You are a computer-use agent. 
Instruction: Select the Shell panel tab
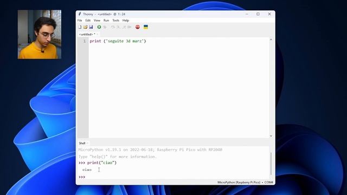coord(82,143)
